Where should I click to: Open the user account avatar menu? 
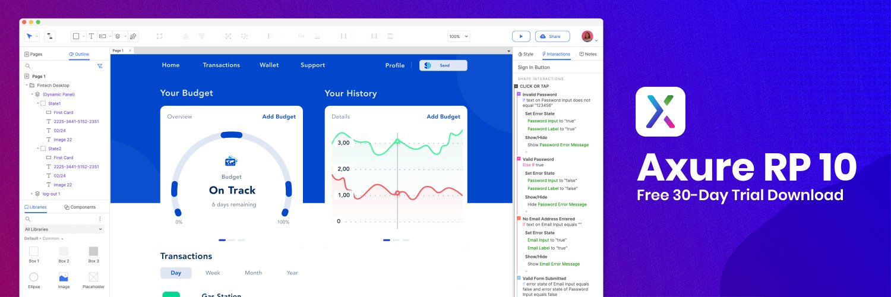pyautogui.click(x=587, y=36)
